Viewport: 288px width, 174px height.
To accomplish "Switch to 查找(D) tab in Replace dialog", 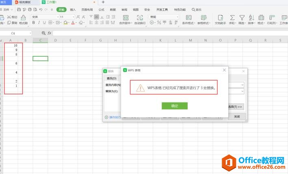I will 111,79.
